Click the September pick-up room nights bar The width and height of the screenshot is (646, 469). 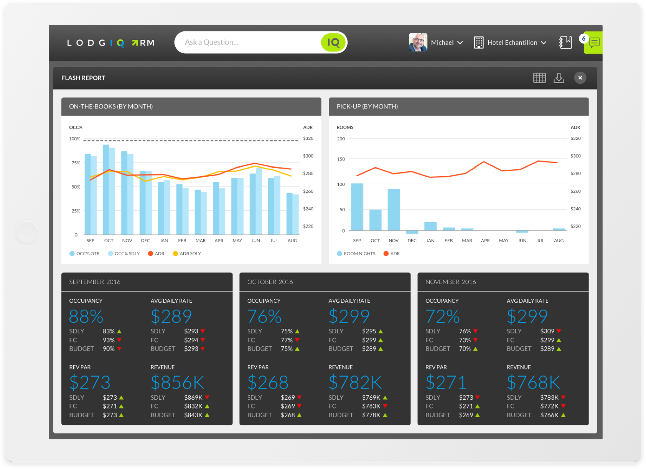[x=357, y=207]
